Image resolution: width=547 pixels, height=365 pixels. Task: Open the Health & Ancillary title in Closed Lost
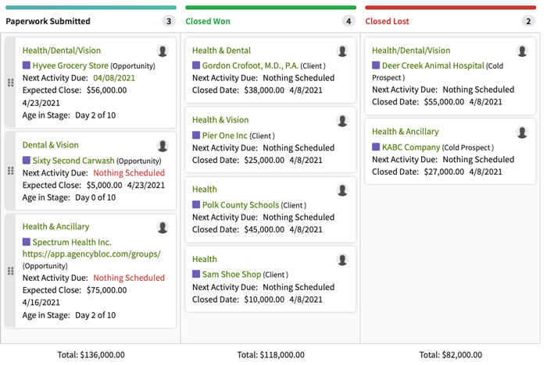406,131
